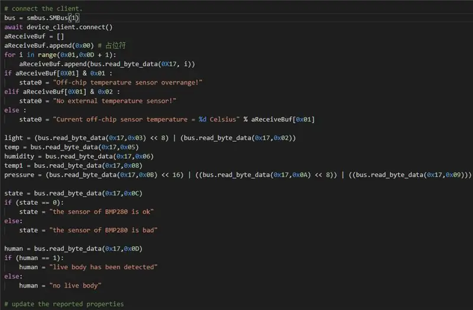The width and height of the screenshot is (473, 310).
Task: Click 'human = bus.read_byte_data(0x17,0x0D)' line
Action: pyautogui.click(x=73, y=249)
